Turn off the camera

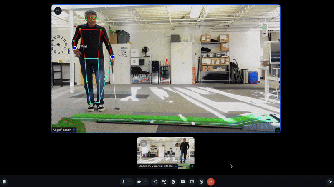(x=139, y=182)
